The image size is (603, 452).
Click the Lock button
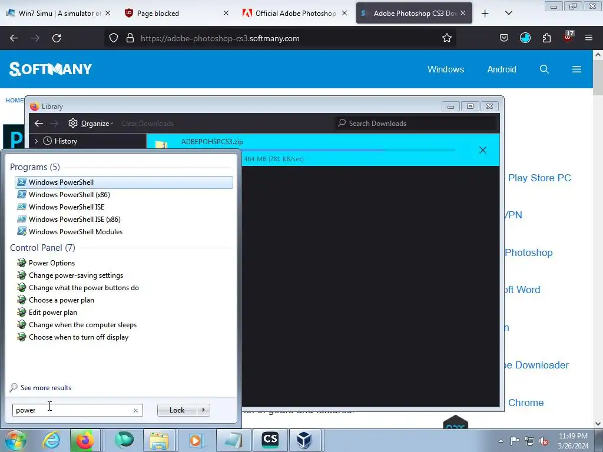point(177,410)
